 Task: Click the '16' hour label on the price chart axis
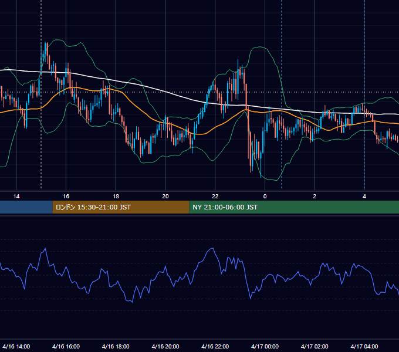pos(66,197)
